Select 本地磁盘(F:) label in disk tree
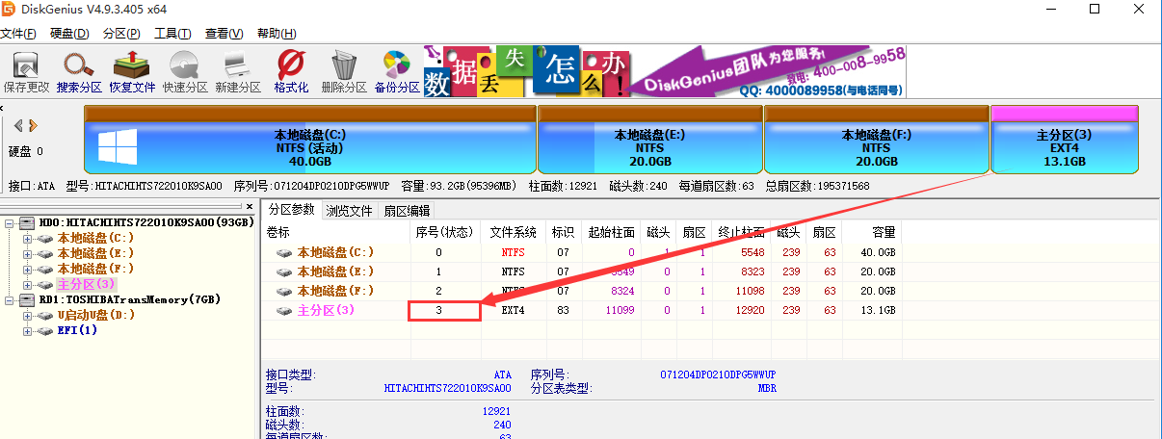Viewport: 1162px width, 439px height. point(95,269)
